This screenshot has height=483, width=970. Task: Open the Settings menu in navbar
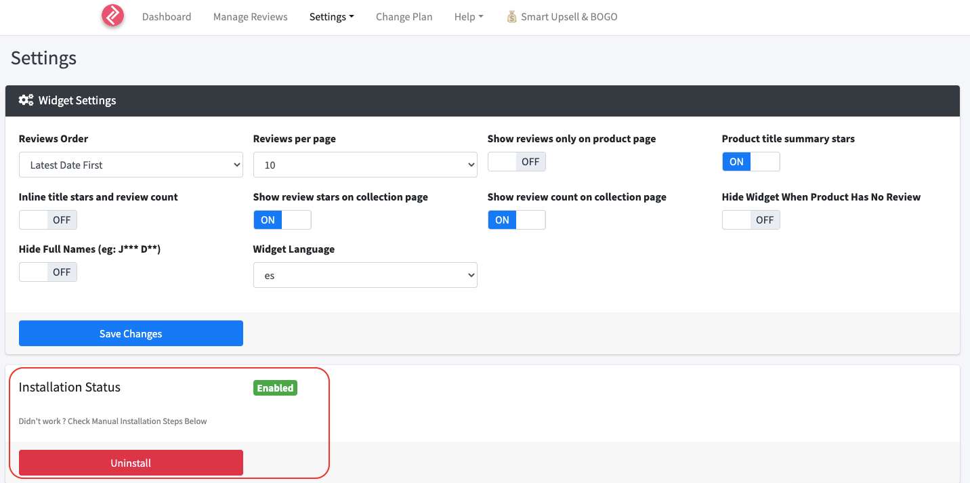pyautogui.click(x=331, y=17)
